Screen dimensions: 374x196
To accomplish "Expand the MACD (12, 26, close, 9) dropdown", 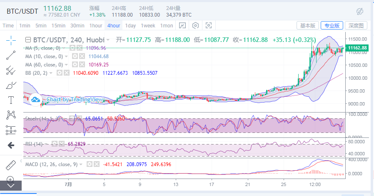I will tap(81, 164).
